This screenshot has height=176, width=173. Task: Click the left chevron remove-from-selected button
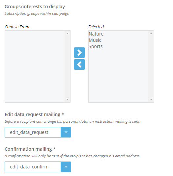coord(79,64)
